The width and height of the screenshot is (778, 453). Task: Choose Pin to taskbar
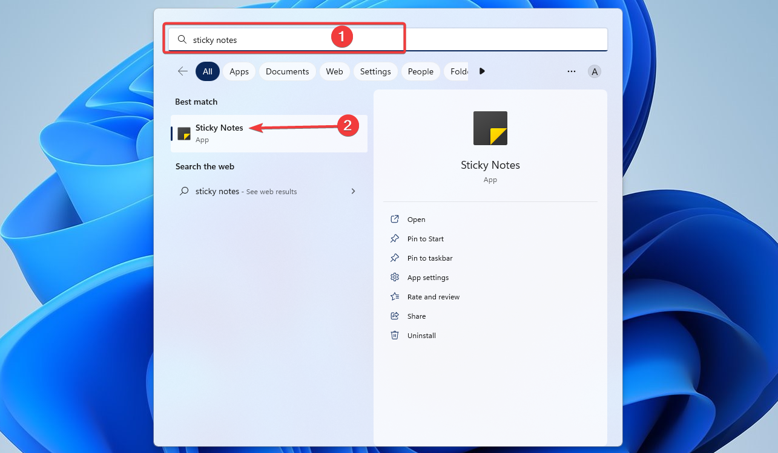(x=430, y=258)
